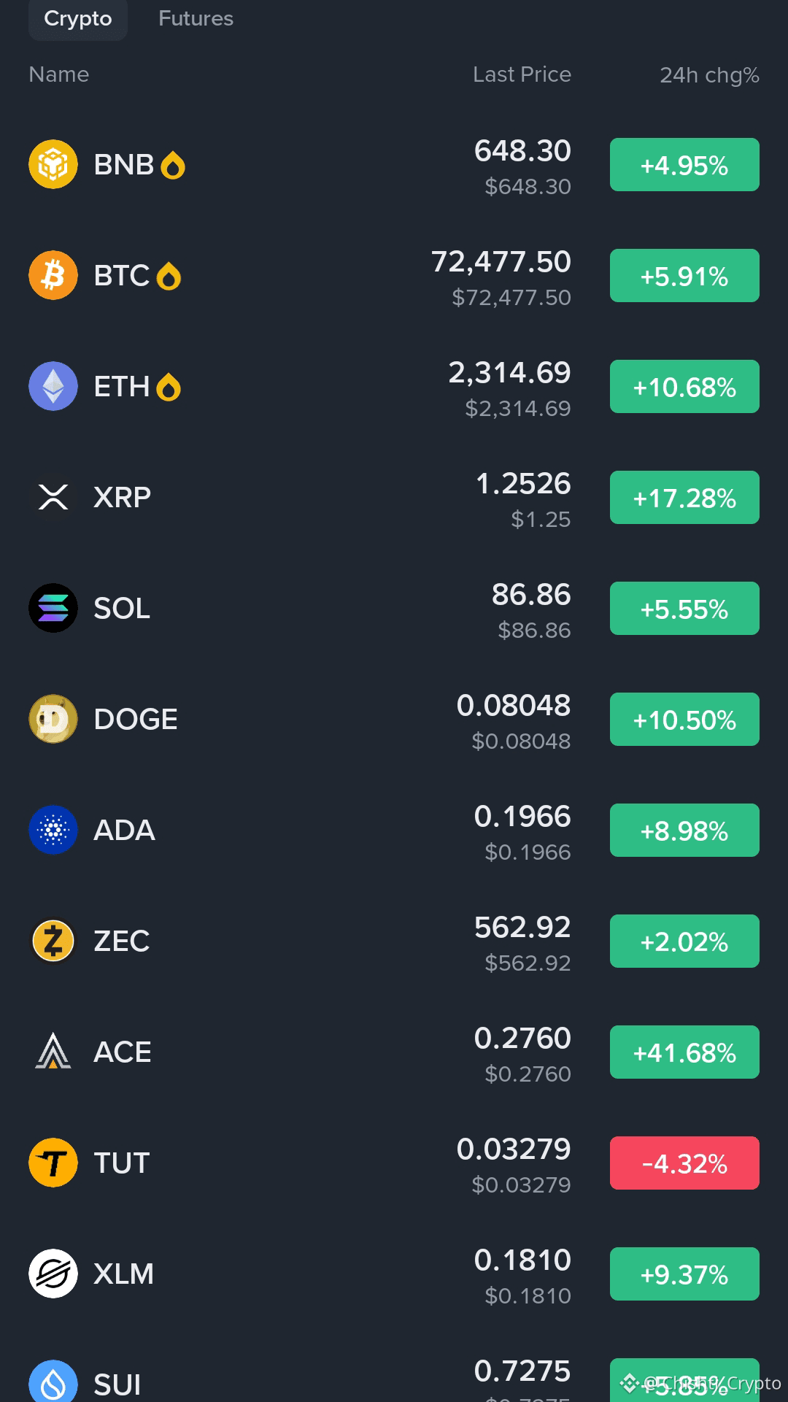This screenshot has height=1402, width=788.
Task: Tap the Solana coin logo
Action: [53, 608]
